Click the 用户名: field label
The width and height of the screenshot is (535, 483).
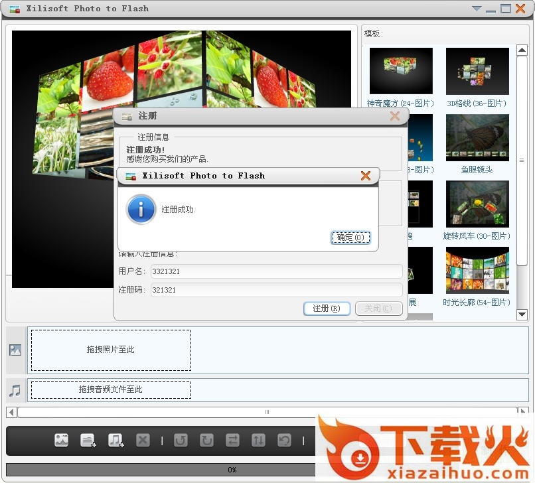point(131,271)
